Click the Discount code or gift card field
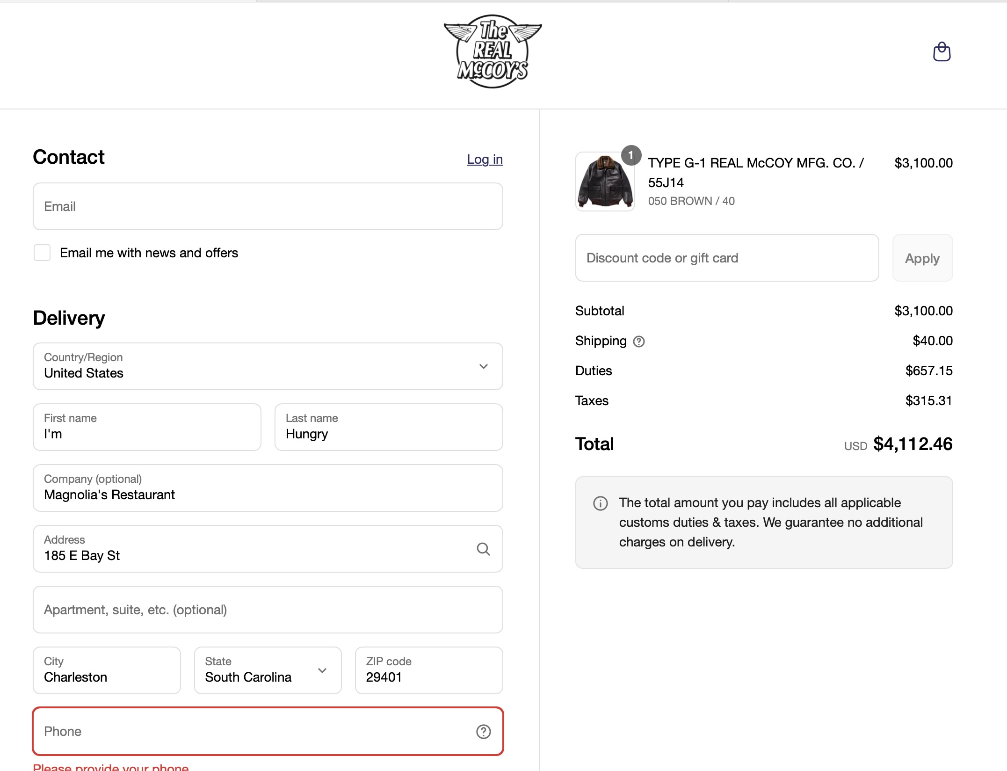This screenshot has width=1007, height=771. point(727,258)
